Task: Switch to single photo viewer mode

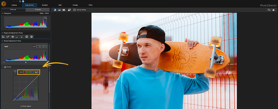Action: tap(55, 10)
